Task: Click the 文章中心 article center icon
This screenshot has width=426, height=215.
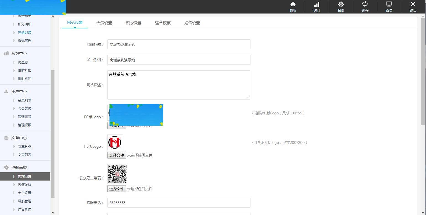Action: pos(6,138)
